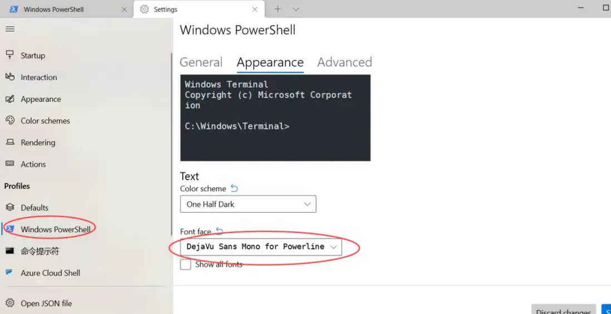Open the Color scheme dropdown
Image resolution: width=611 pixels, height=314 pixels.
point(248,204)
